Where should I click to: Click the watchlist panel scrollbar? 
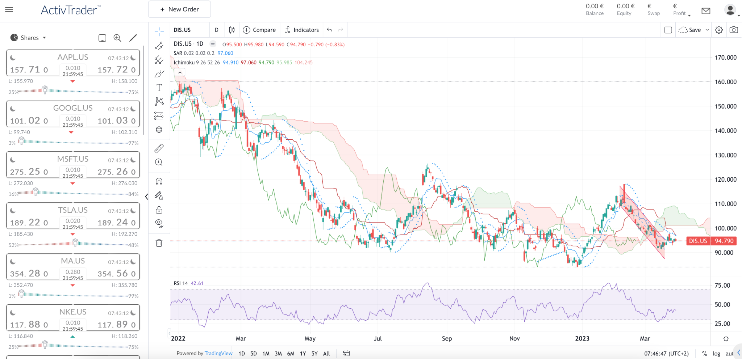(144, 90)
